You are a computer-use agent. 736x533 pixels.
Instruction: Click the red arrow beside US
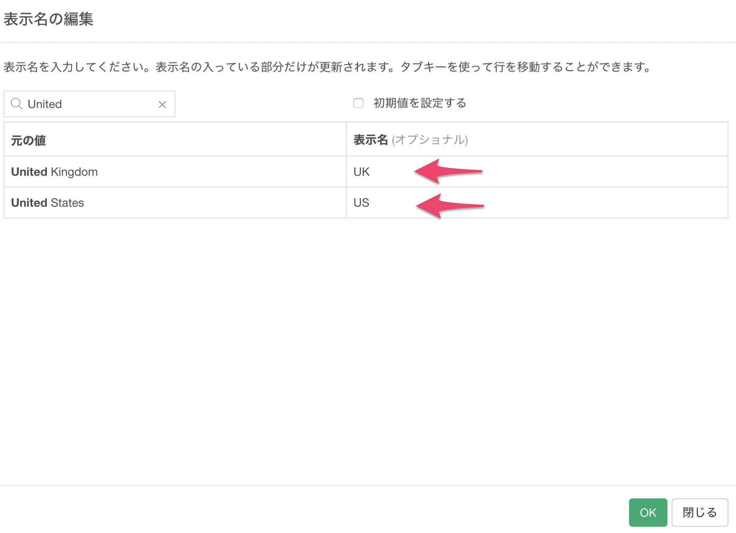(x=449, y=206)
